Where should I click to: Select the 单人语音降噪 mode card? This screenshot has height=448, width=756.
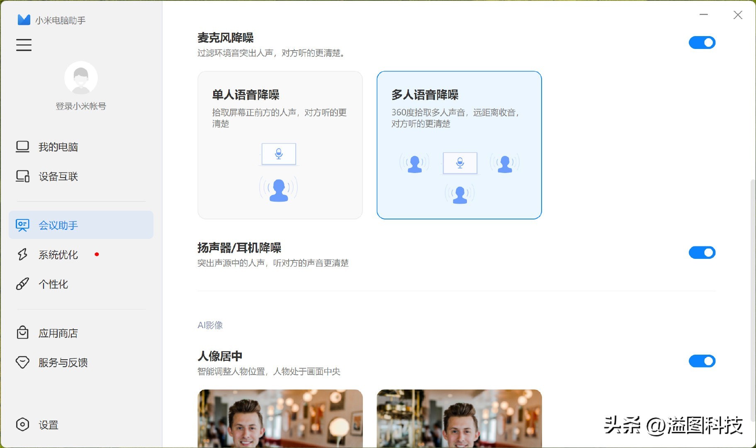[x=280, y=145]
